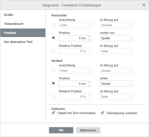Close the Diagramm settings dialog
Screen dimensions: 149x137
(x=144, y=5)
